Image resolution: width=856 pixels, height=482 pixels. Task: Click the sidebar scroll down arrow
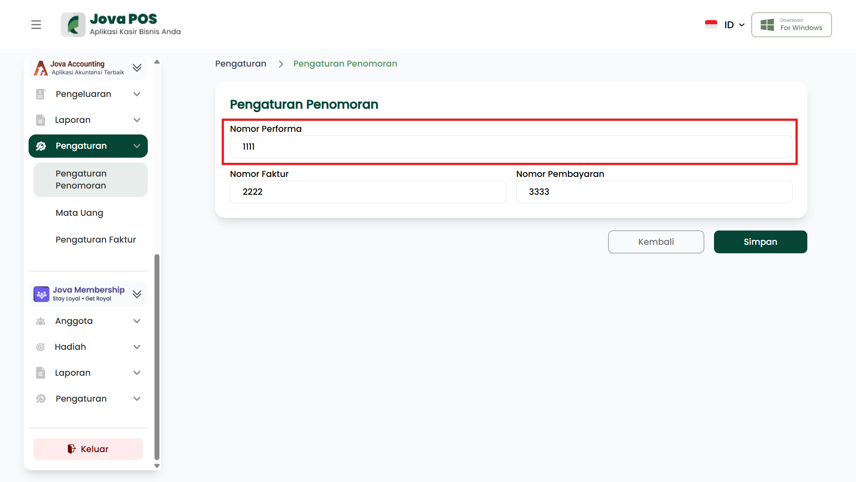point(157,465)
